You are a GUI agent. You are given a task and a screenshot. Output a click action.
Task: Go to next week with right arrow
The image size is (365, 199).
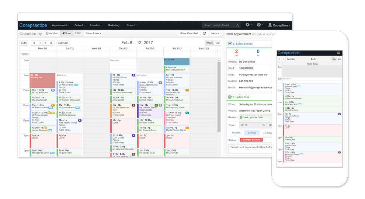(46, 43)
